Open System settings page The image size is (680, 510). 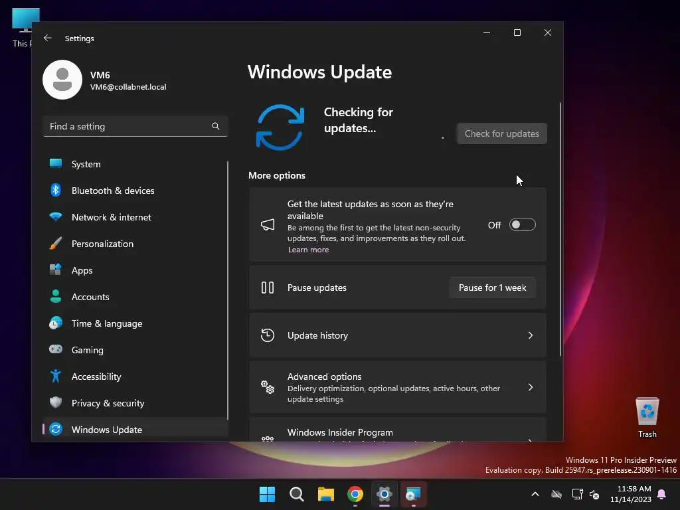click(x=135, y=164)
